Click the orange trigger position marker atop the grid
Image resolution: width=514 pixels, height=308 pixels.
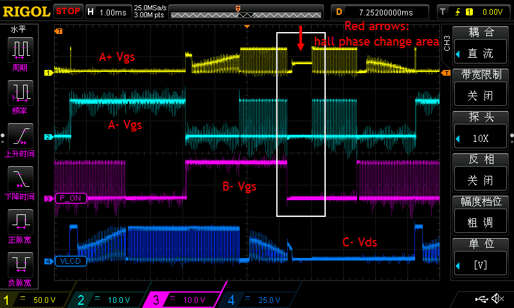(247, 26)
